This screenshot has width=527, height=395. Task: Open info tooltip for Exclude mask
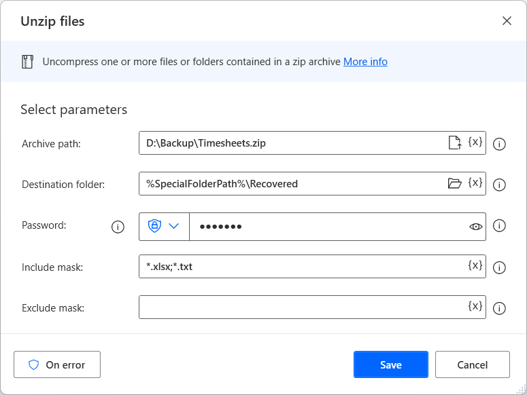click(499, 308)
